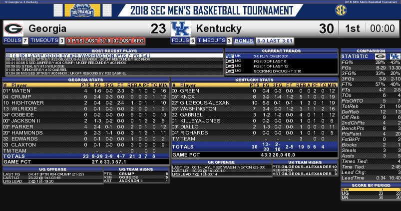This screenshot has height=211, width=401.
Task: Open Kentucky Stats panel header
Action: [x=255, y=80]
